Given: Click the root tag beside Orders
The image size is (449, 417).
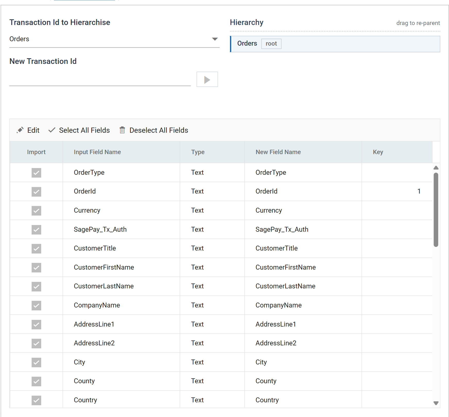Looking at the screenshot, I should tap(271, 44).
